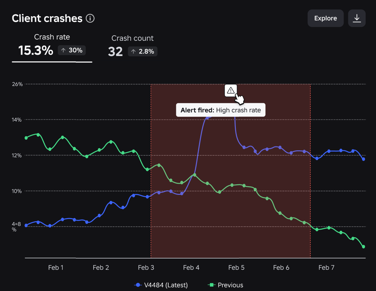
Task: Click the first green point of Previous series
Action: (26, 138)
